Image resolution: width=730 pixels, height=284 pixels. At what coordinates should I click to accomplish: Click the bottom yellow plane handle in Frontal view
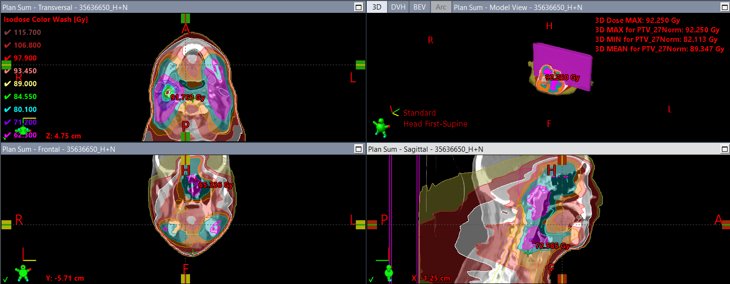pos(186,279)
